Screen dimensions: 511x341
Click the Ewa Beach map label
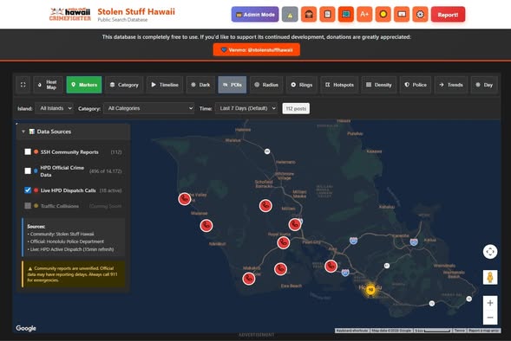click(x=292, y=286)
